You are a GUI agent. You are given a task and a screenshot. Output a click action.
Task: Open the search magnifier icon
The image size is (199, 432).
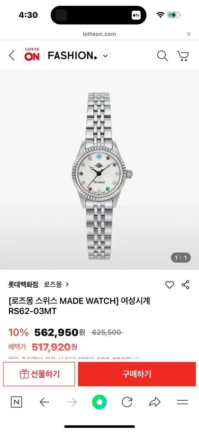(x=162, y=56)
